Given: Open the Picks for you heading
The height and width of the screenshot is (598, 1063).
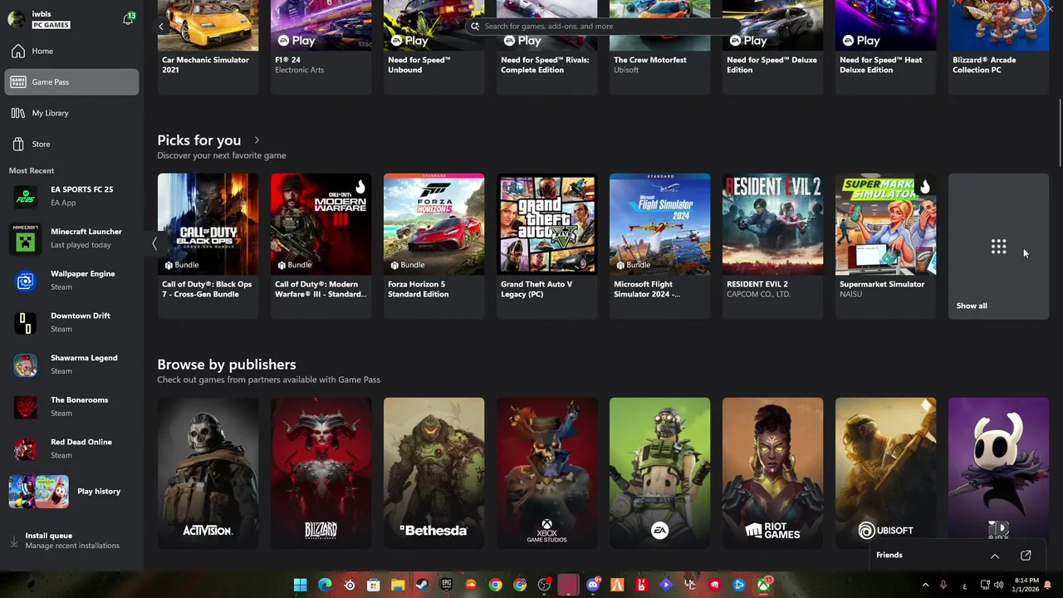Looking at the screenshot, I should pos(199,140).
